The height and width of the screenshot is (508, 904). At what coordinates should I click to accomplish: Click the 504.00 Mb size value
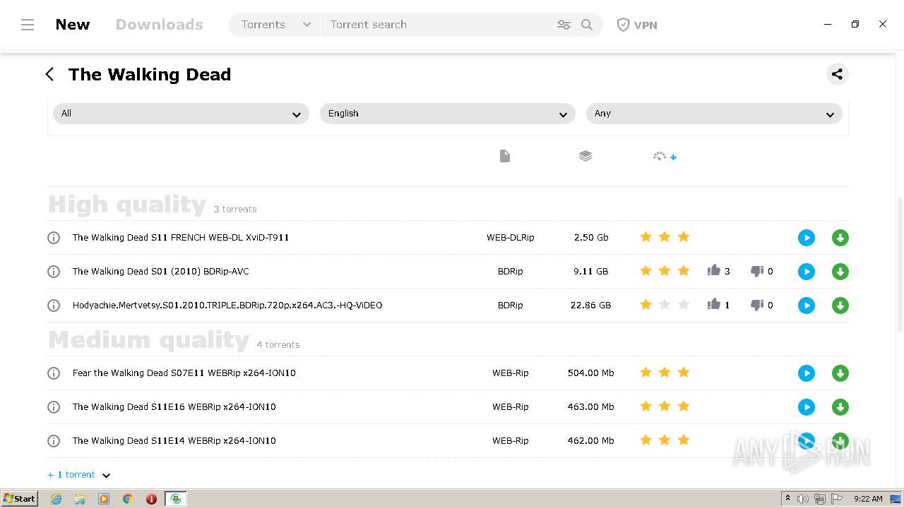591,373
